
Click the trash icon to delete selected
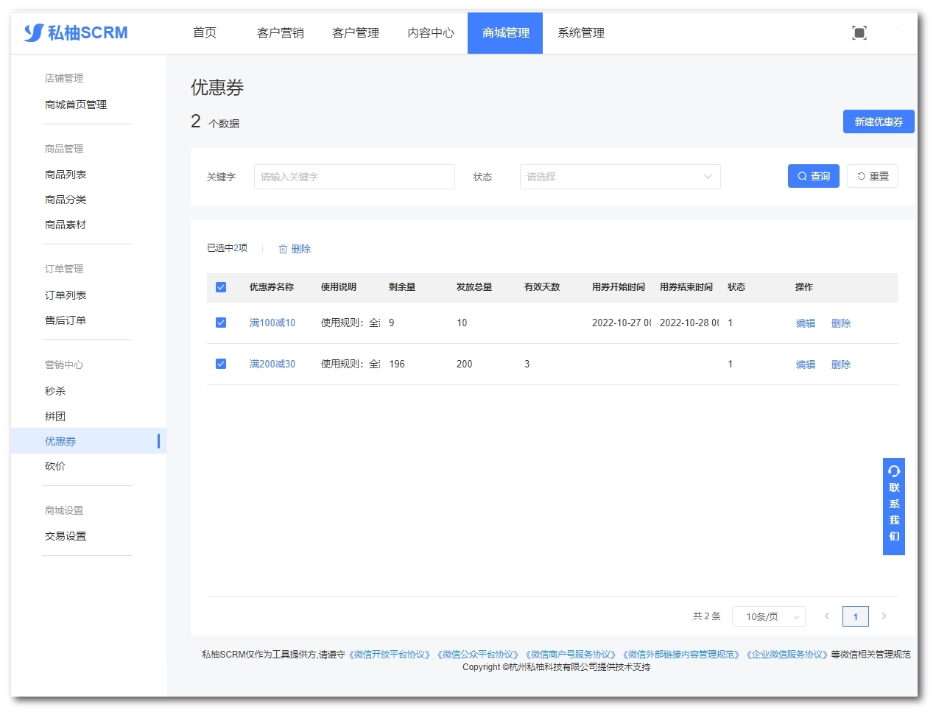283,249
